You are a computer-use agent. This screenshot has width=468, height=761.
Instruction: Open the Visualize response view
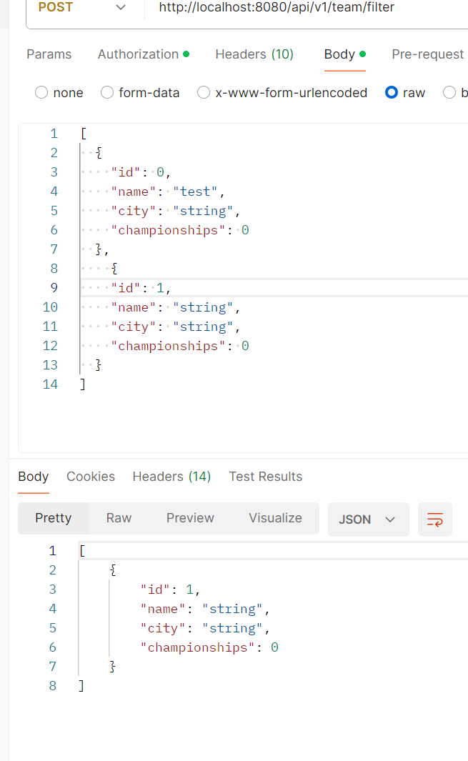(275, 518)
